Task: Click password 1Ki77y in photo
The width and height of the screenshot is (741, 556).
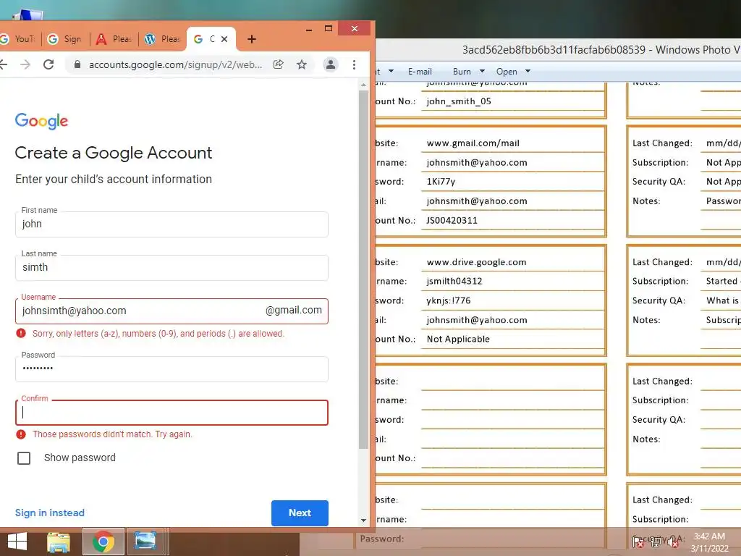Action: pos(441,182)
